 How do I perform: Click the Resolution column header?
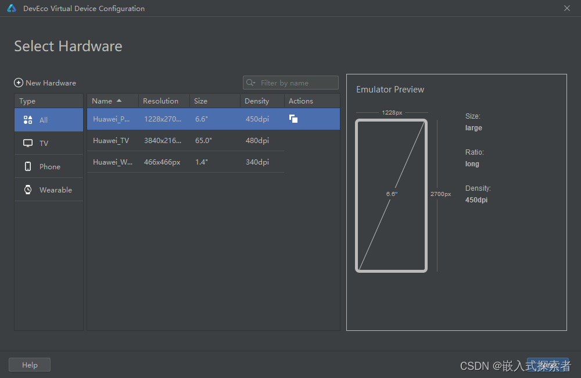(x=164, y=101)
